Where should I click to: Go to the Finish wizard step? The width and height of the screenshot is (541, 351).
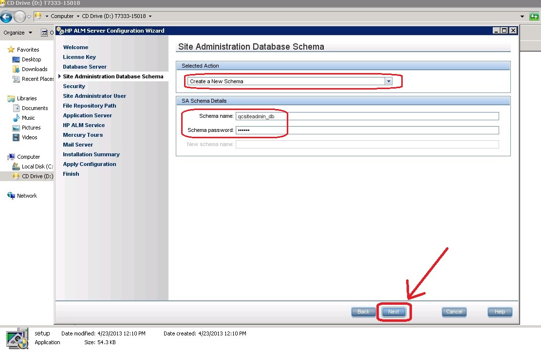click(71, 174)
